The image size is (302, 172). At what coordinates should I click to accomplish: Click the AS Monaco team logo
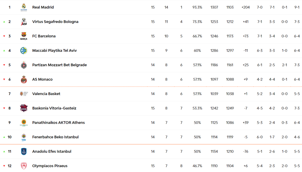[24, 79]
